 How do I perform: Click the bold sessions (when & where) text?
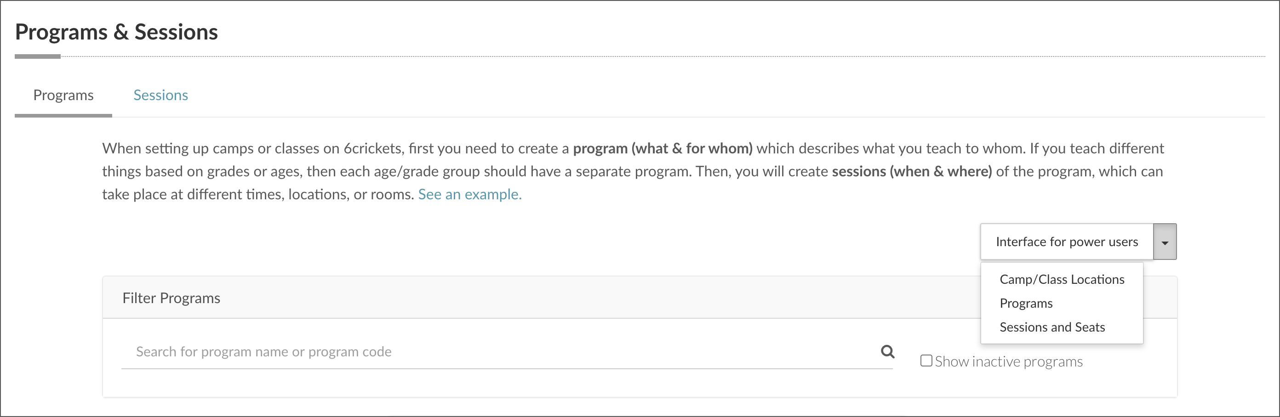point(912,171)
